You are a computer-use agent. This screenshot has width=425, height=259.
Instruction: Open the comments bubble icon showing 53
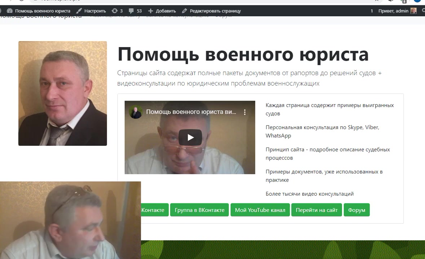coord(131,11)
